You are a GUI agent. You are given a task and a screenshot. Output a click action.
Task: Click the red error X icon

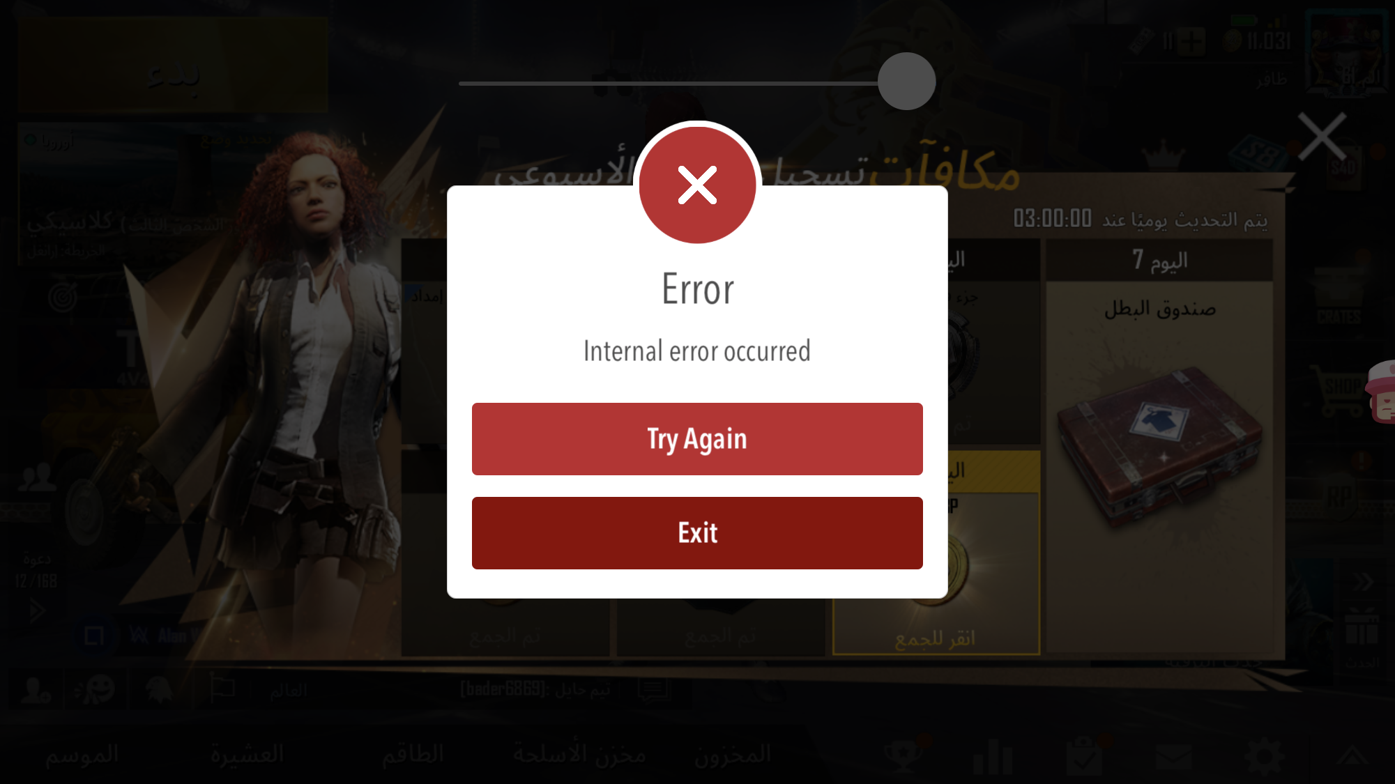point(697,185)
